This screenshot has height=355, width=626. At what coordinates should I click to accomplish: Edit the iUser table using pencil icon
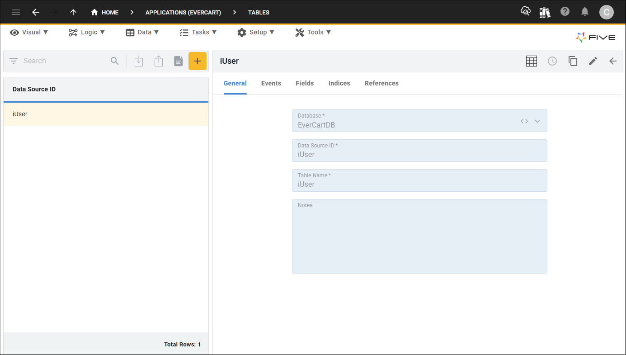[x=593, y=61]
